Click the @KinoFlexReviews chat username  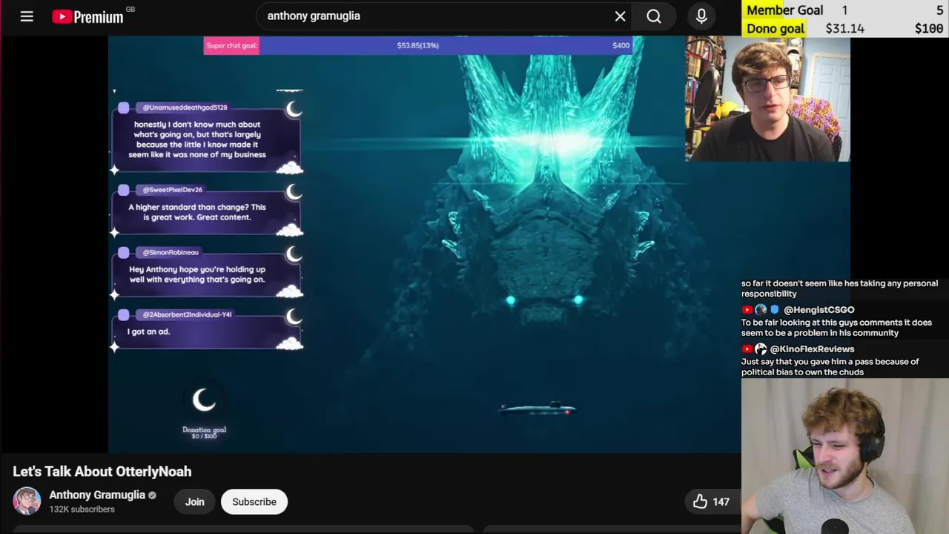tap(812, 349)
